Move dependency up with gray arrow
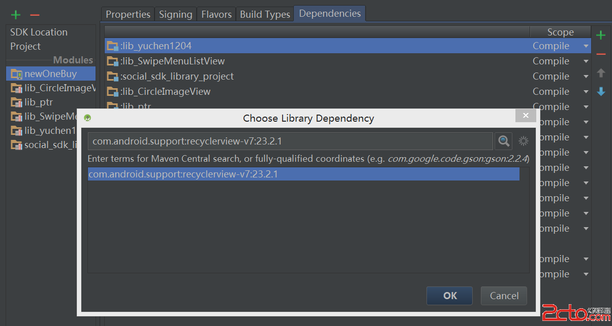 (x=601, y=73)
